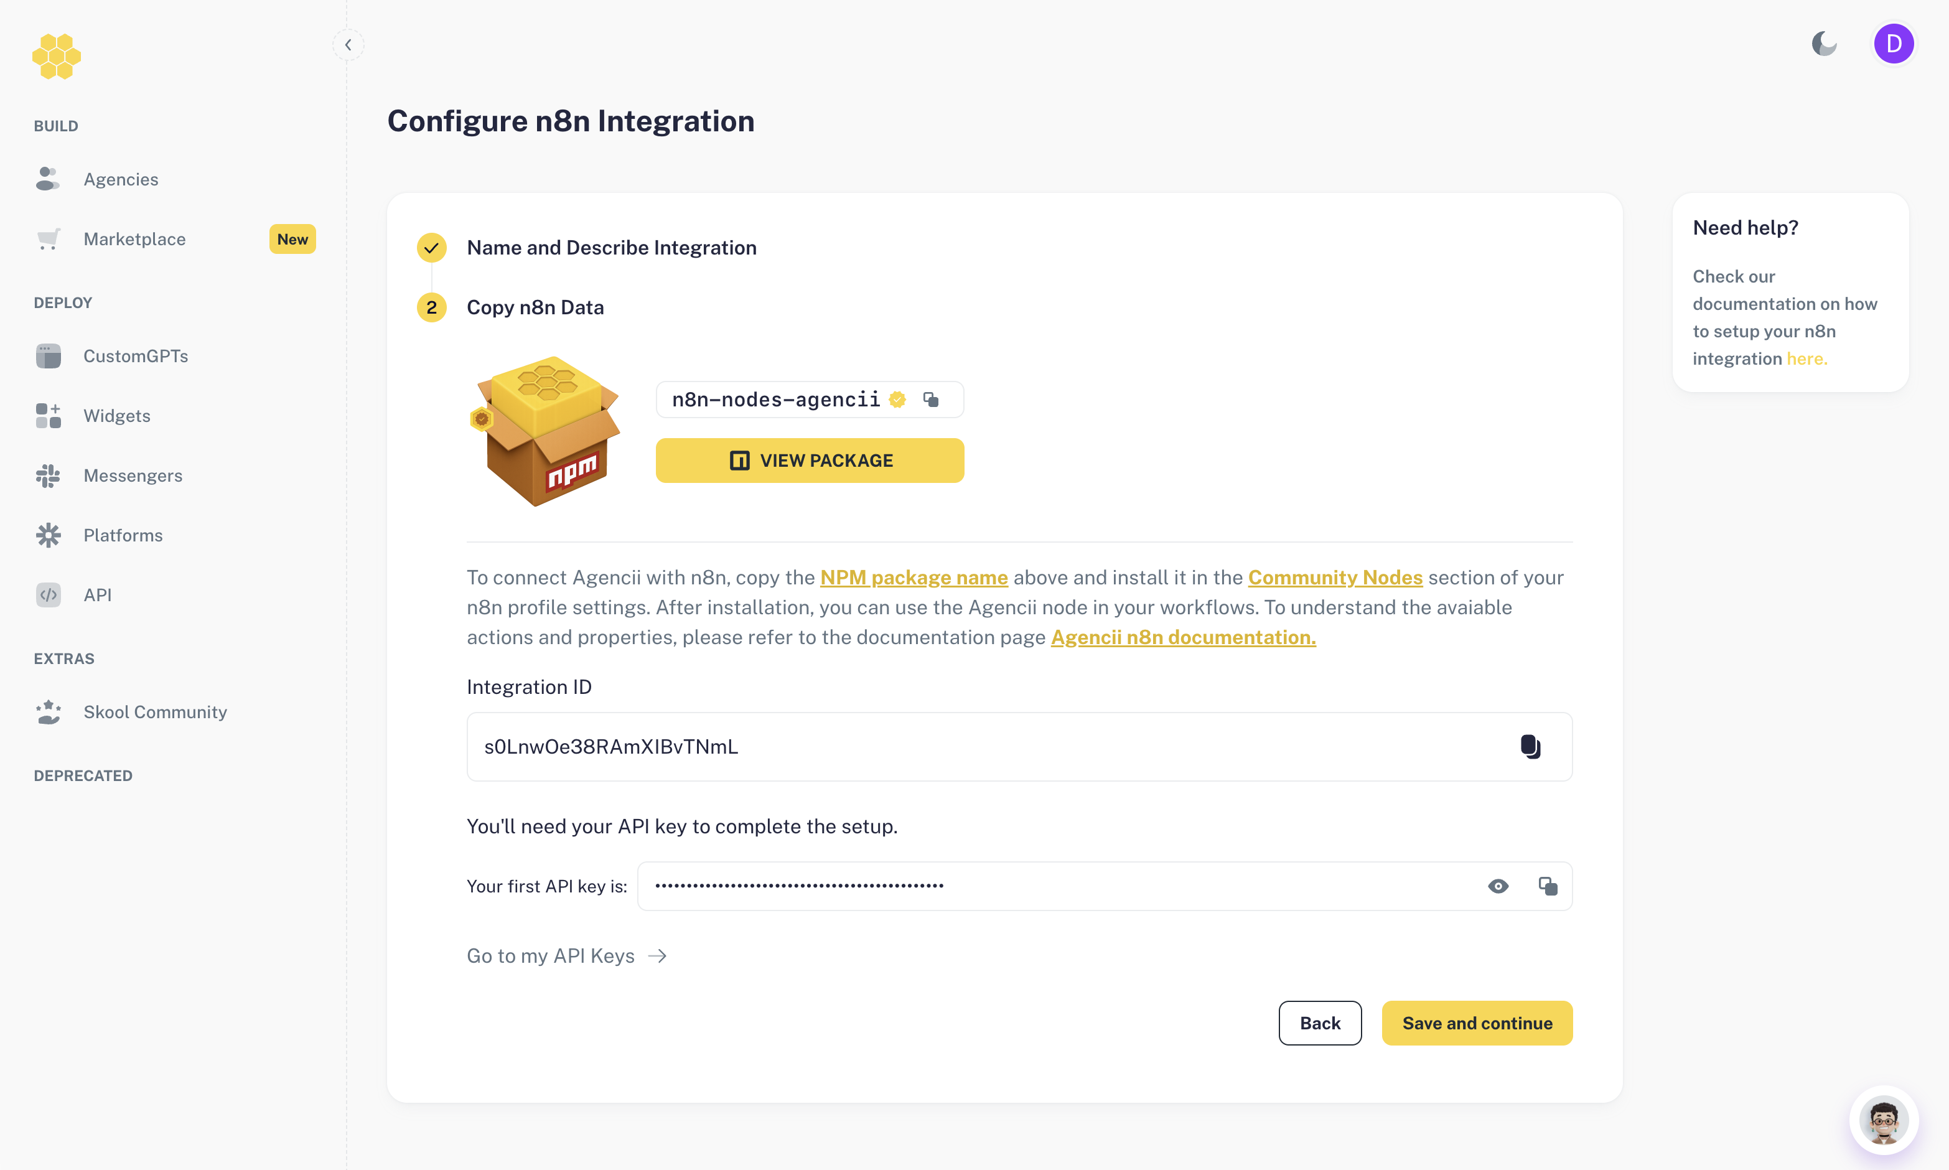Reveal the hidden API key
Screen dimensions: 1949x1170
[x=1498, y=886]
